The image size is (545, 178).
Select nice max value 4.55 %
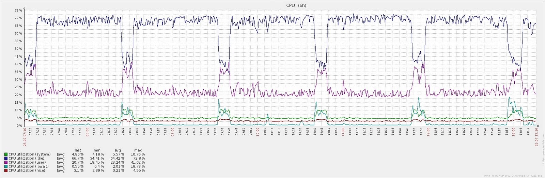point(139,170)
